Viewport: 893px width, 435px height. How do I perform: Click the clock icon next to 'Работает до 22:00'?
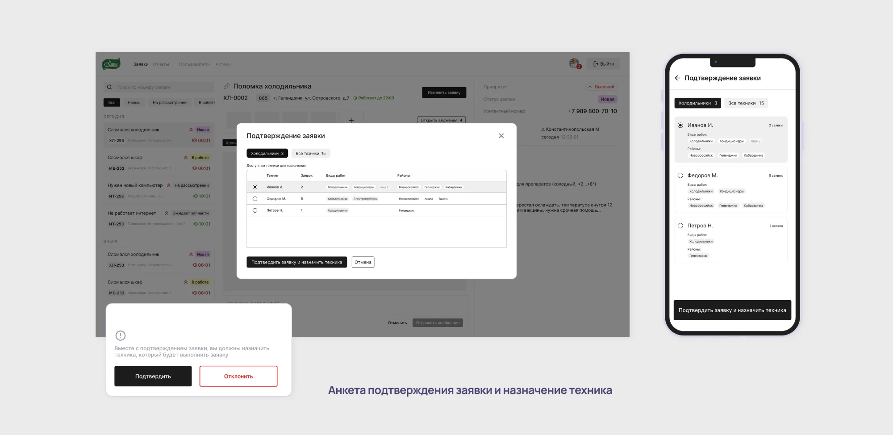click(355, 98)
